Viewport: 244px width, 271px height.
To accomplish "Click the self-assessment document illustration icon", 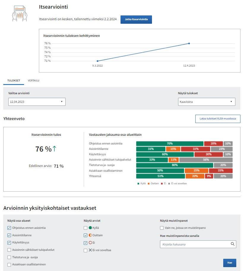I will coord(19,14).
